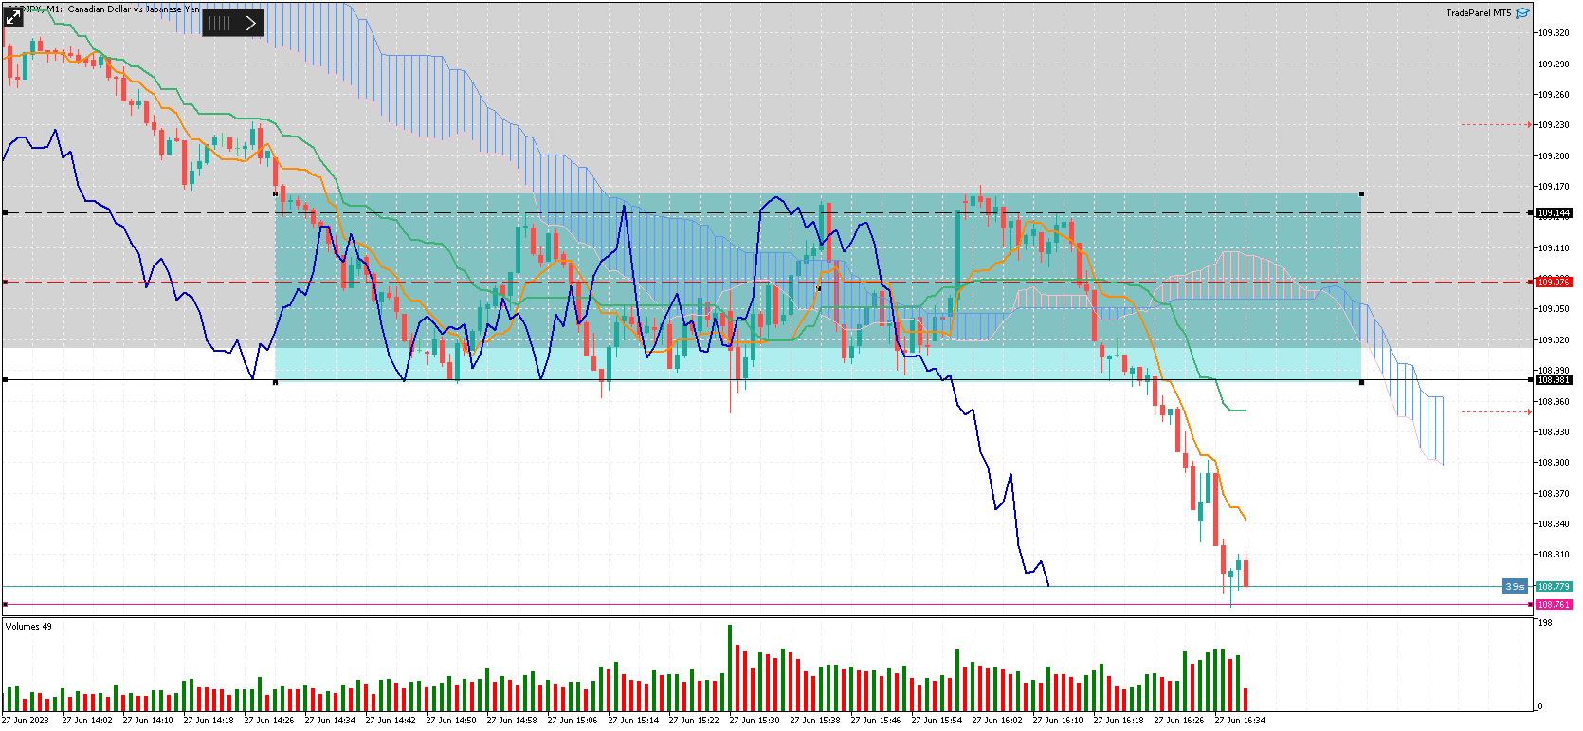Click the pink 108.761 price label
1583x731 pixels.
click(1554, 605)
